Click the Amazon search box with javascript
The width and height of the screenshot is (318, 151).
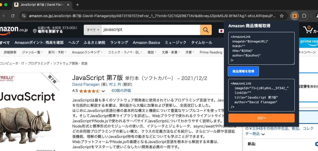coord(151,30)
